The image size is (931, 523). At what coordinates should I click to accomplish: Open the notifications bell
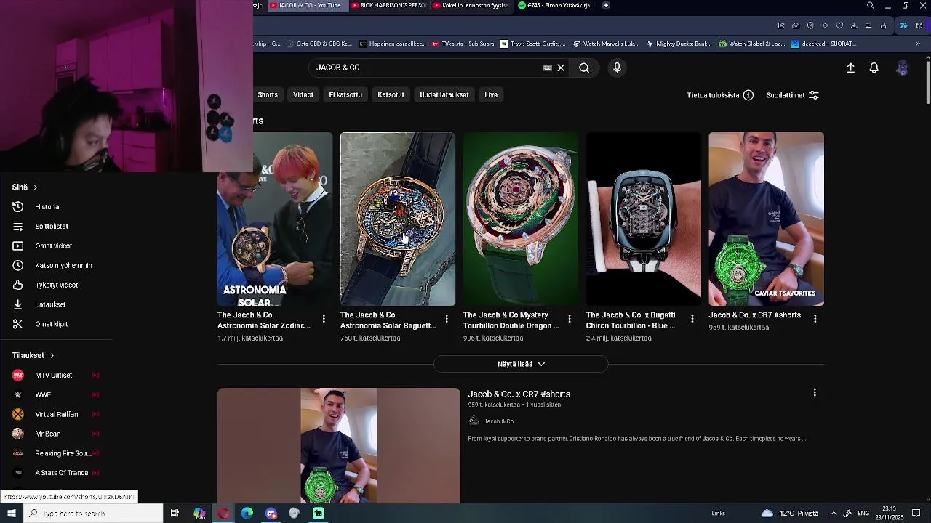pos(874,68)
